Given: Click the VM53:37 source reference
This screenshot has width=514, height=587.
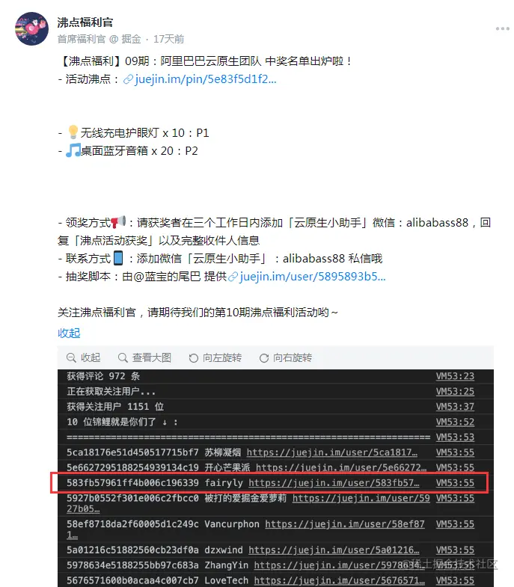Looking at the screenshot, I should click(455, 407).
